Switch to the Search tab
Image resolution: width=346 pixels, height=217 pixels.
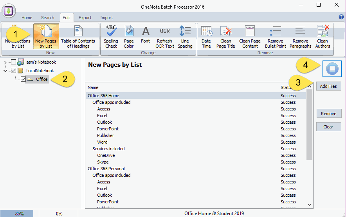[47, 18]
